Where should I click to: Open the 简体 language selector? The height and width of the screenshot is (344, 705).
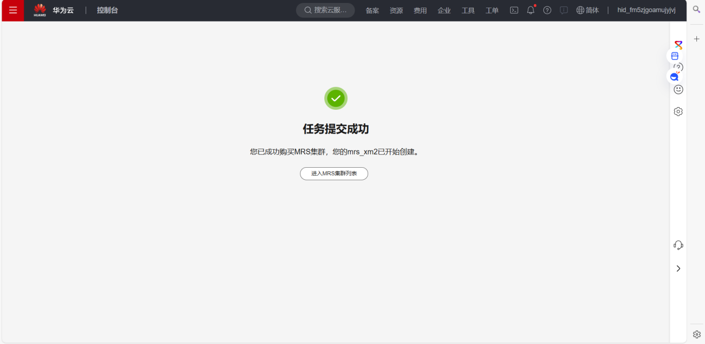click(x=588, y=10)
